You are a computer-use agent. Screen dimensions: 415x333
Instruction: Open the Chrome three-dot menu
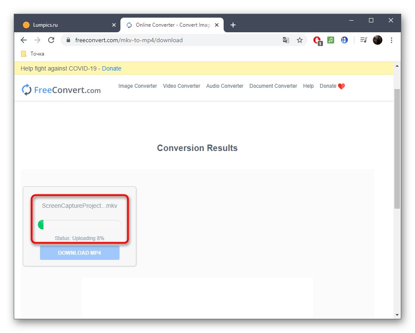point(392,40)
